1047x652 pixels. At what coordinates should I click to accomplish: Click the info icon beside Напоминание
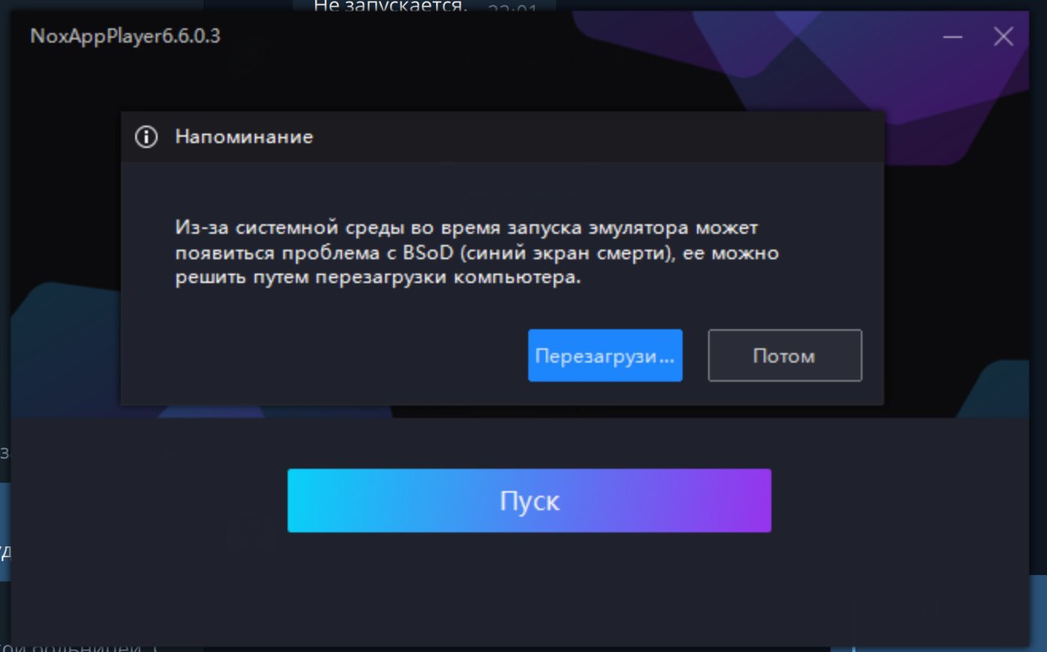coord(146,137)
